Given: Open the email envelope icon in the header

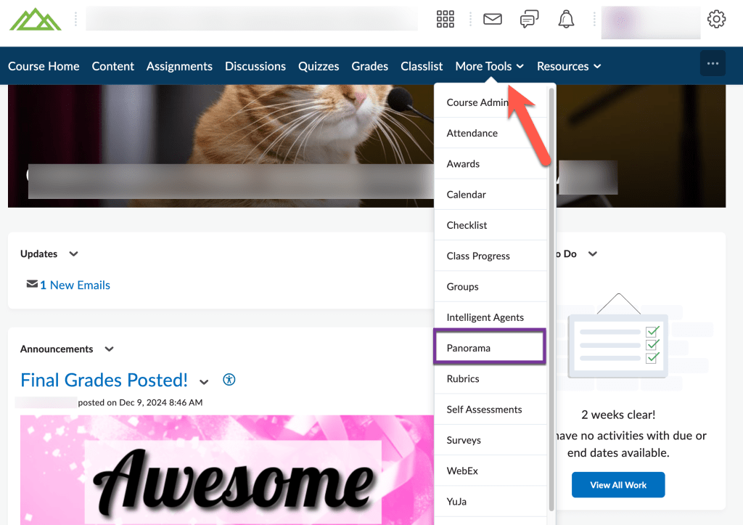Looking at the screenshot, I should tap(492, 19).
